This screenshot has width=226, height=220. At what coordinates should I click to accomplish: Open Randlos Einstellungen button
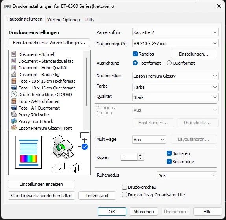point(194,54)
